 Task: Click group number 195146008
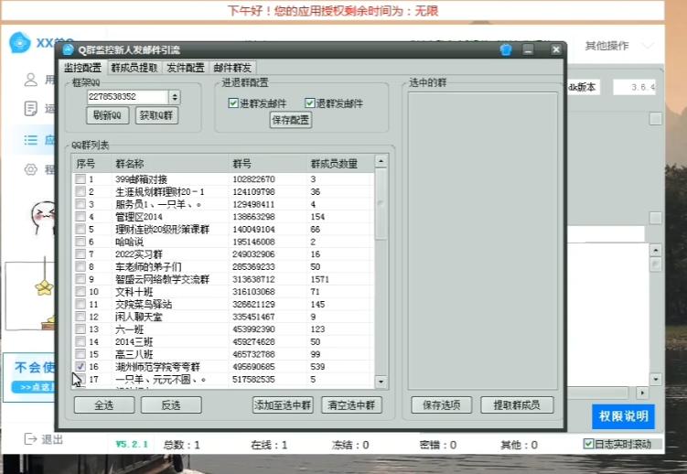[x=253, y=242]
